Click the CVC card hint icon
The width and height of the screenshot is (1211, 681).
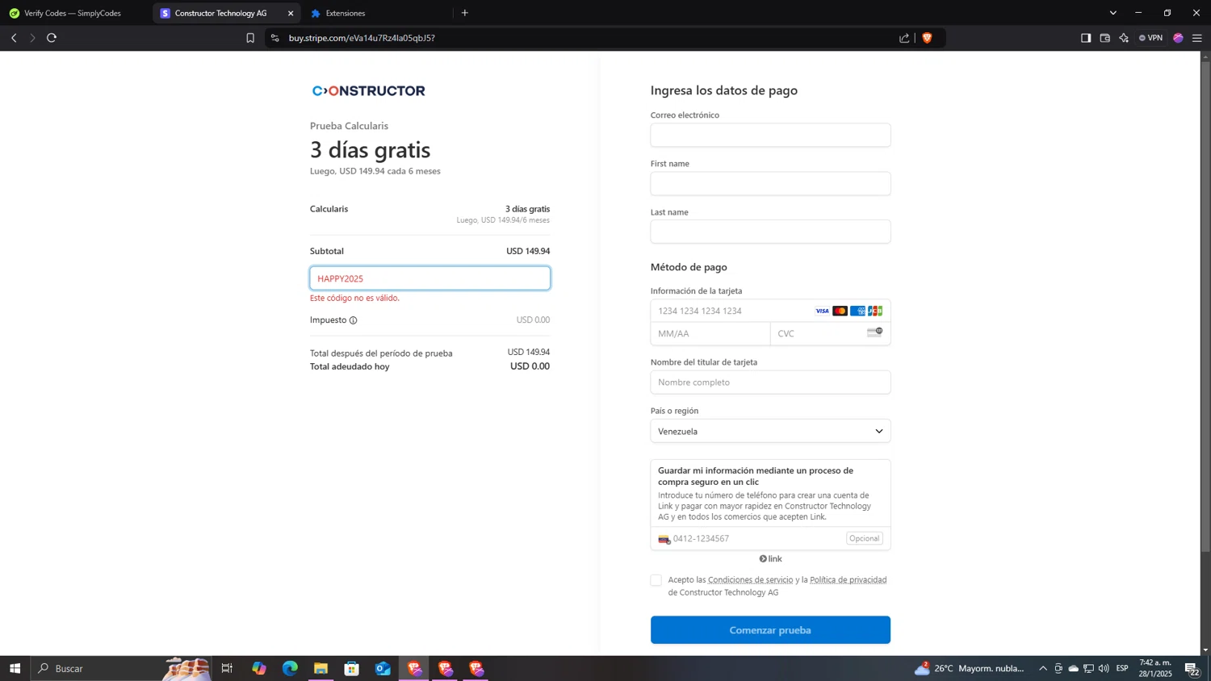click(874, 332)
